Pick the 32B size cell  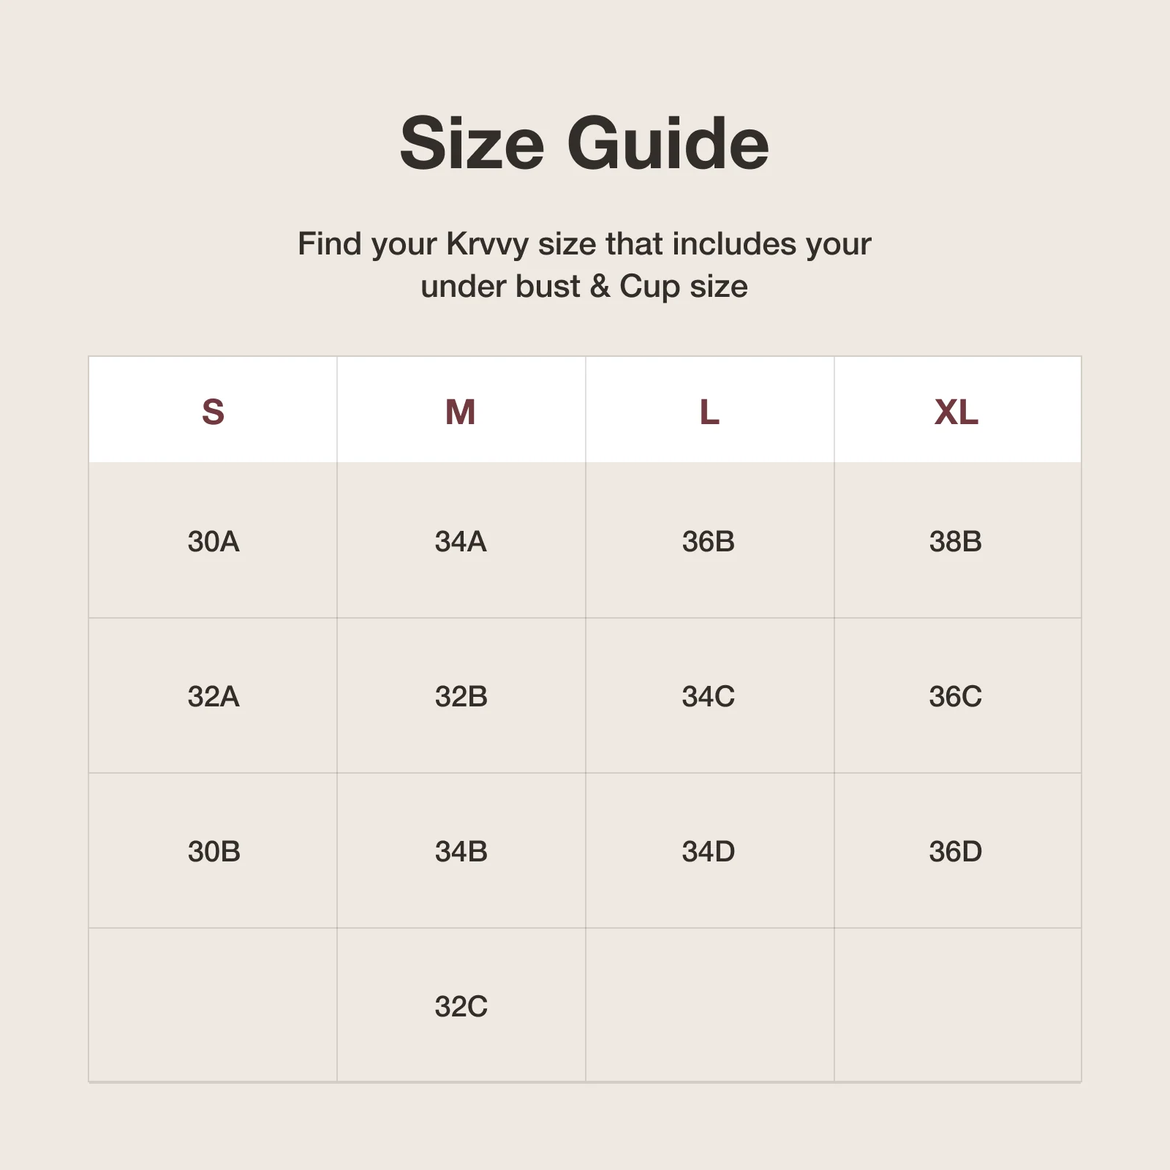[x=461, y=697]
